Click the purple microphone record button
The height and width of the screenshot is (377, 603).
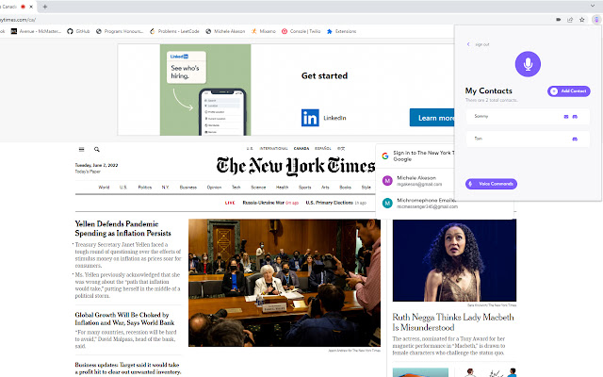528,64
